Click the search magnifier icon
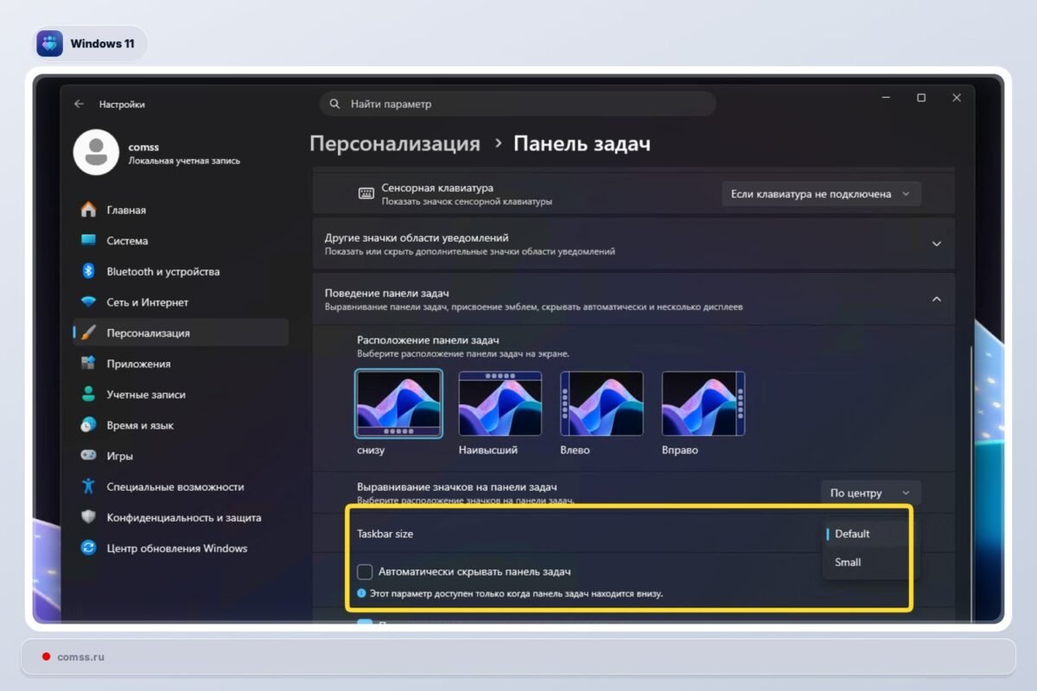1037x691 pixels. [x=334, y=104]
